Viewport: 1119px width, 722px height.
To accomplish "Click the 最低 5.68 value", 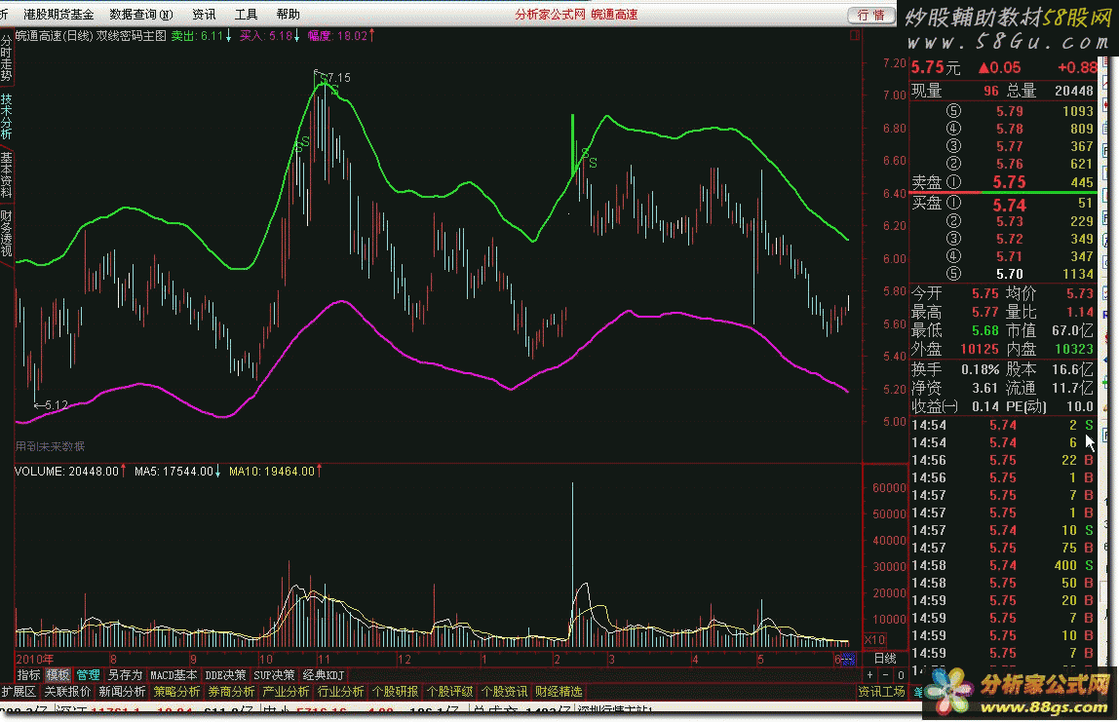I will point(984,330).
